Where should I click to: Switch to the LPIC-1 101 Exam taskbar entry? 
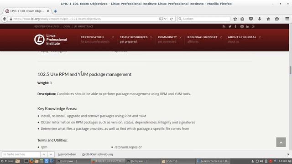coord(108,161)
